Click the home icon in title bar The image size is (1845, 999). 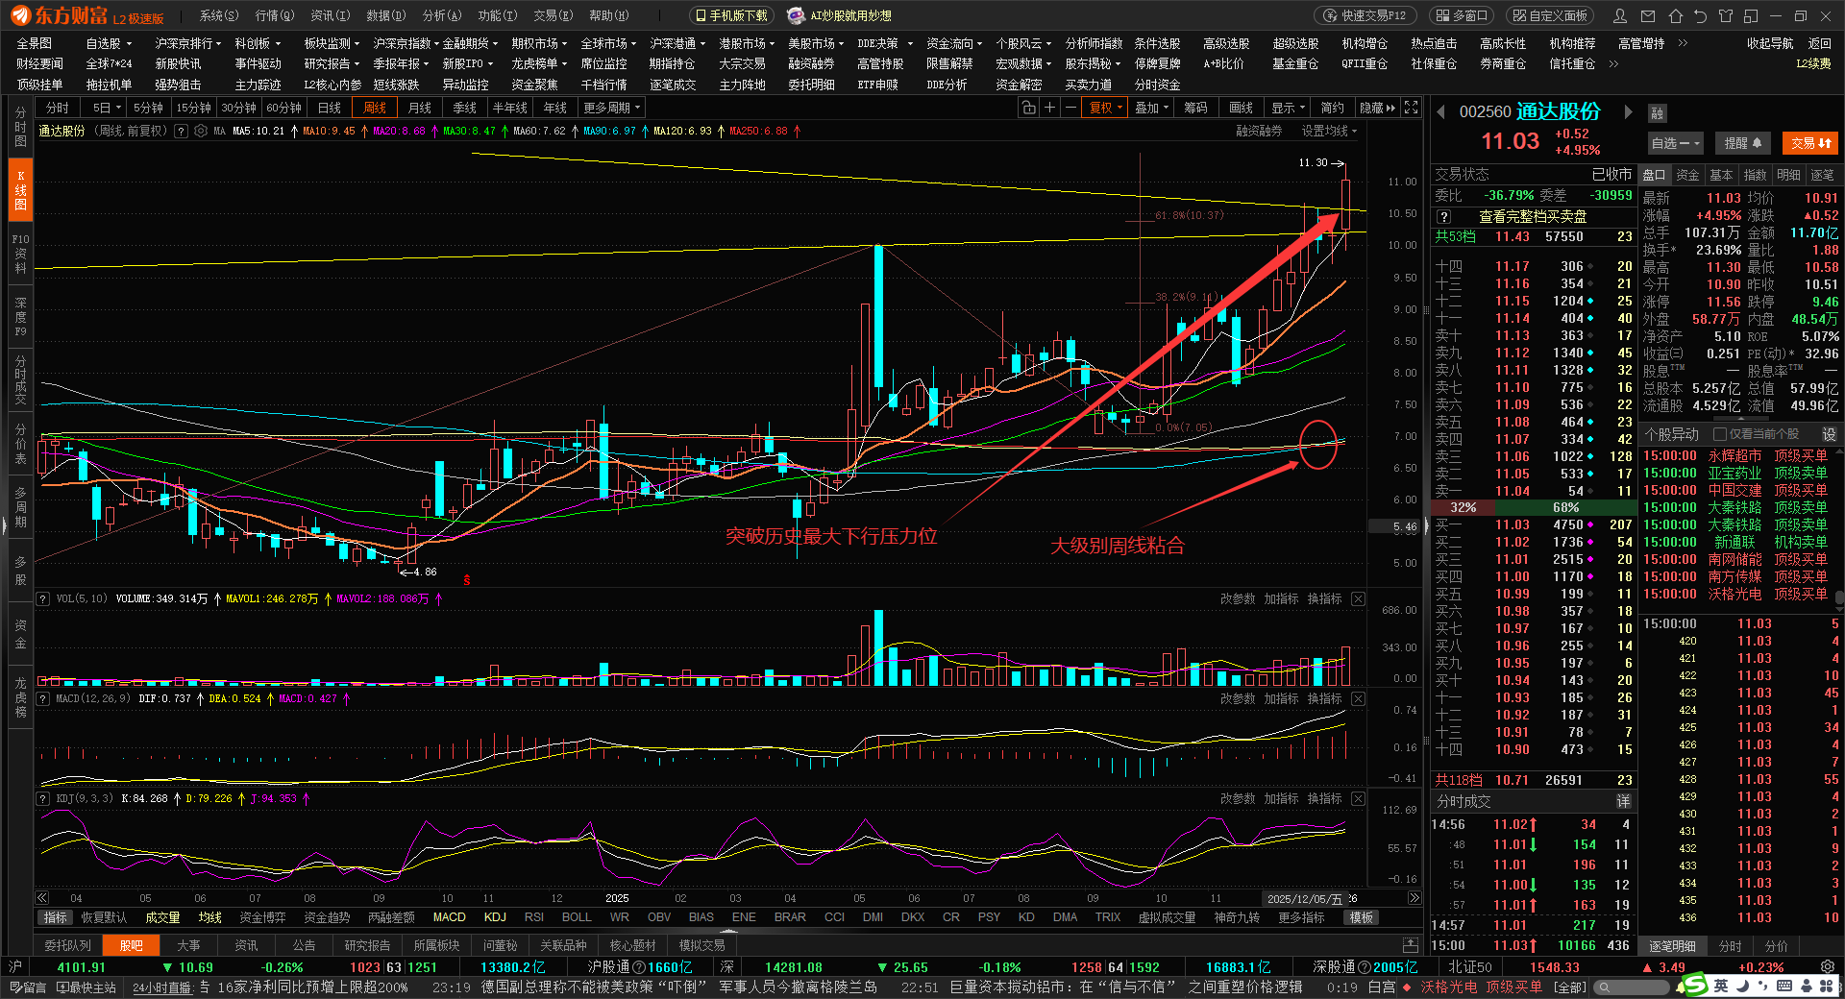pyautogui.click(x=1675, y=15)
